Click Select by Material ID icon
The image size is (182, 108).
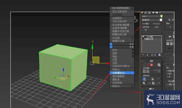click(153, 79)
